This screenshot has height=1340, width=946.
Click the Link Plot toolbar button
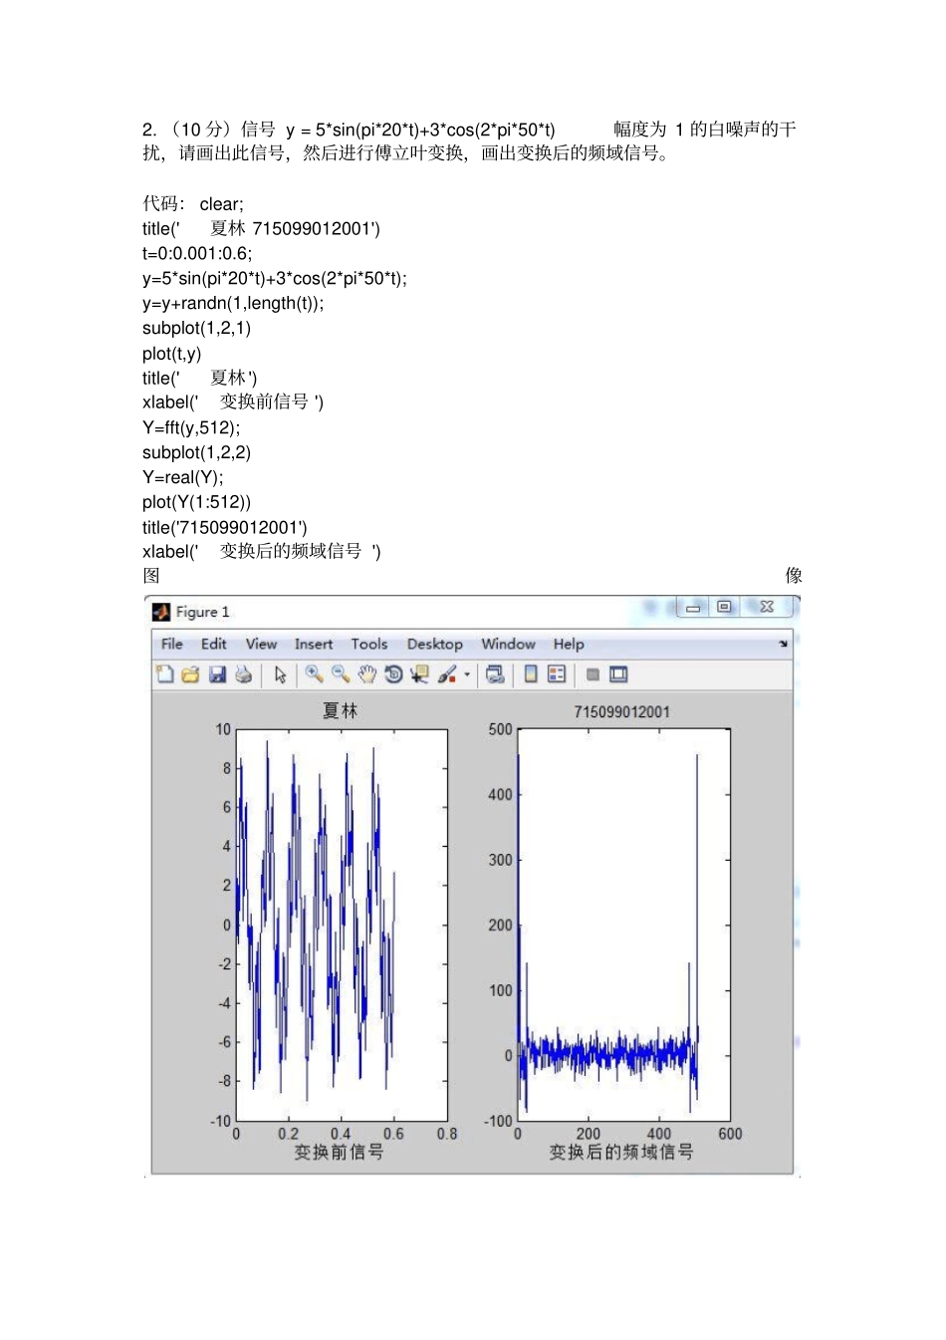495,674
